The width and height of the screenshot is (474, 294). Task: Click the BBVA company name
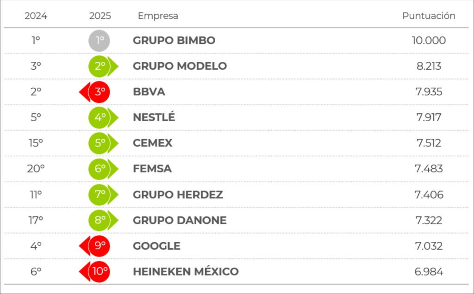pos(149,92)
